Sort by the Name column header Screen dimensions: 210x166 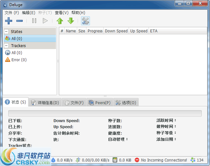[71, 31]
